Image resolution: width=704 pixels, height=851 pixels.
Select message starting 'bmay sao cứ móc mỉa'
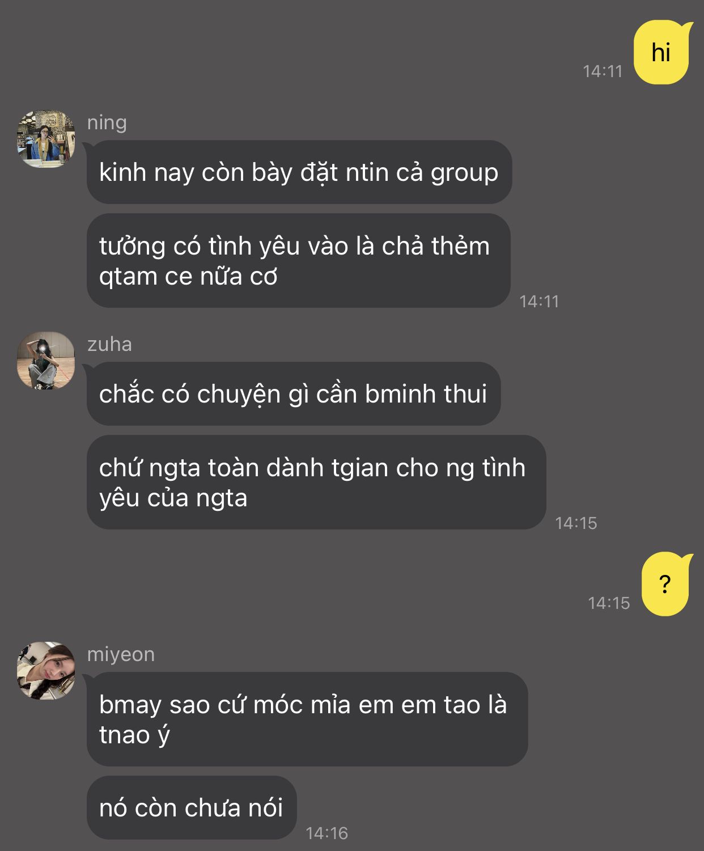click(307, 719)
